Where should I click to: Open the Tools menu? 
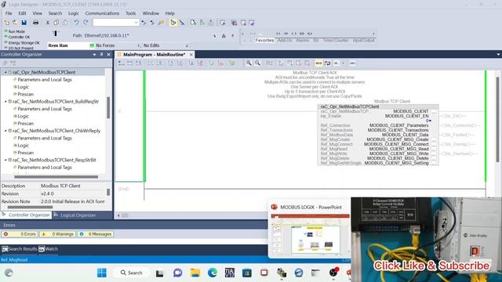click(130, 13)
